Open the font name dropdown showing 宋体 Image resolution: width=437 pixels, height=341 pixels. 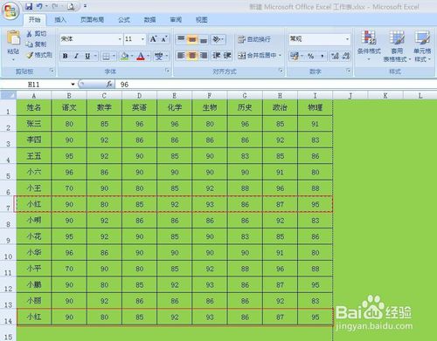pyautogui.click(x=120, y=39)
